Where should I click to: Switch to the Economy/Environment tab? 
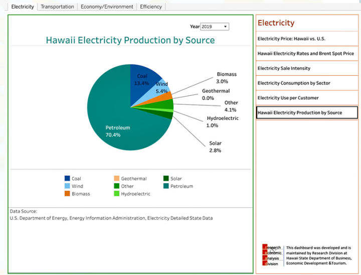[107, 7]
